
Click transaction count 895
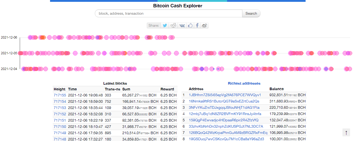108,133
